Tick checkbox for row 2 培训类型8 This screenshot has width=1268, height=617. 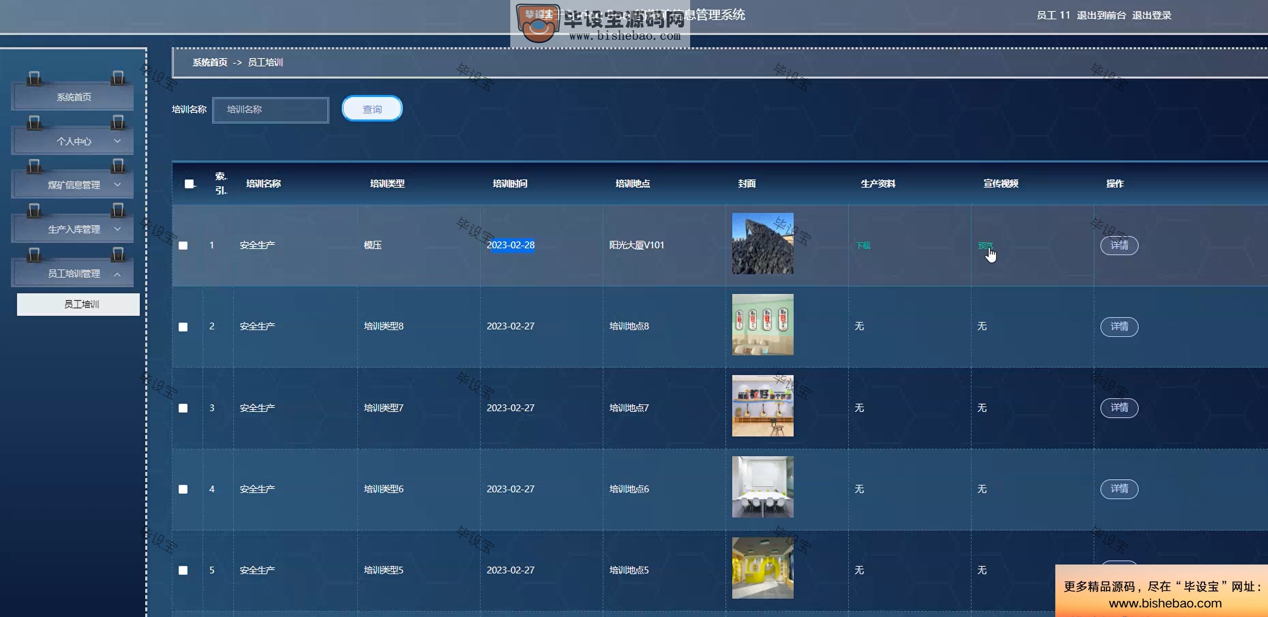(183, 327)
